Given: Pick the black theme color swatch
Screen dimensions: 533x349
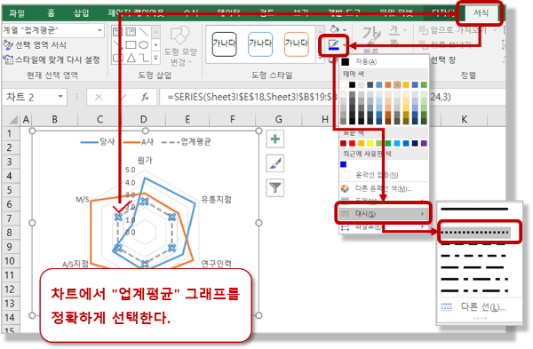Looking at the screenshot, I should coord(353,84).
